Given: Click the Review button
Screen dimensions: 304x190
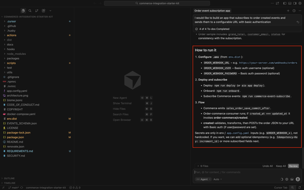Looking at the screenshot, I should [293, 166].
